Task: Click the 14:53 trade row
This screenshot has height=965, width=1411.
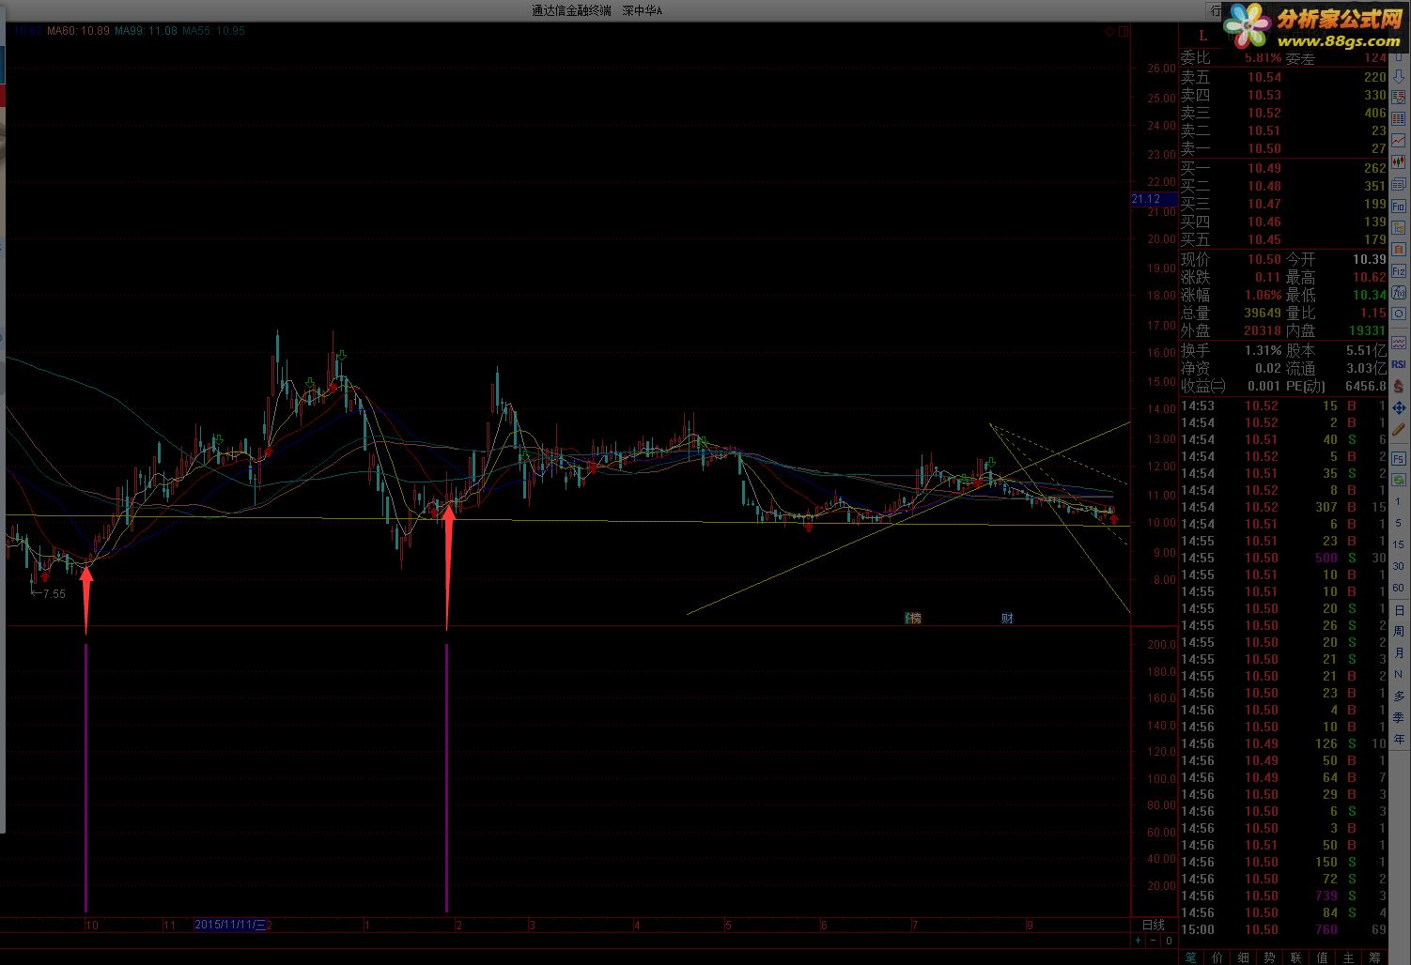Action: tap(1283, 406)
